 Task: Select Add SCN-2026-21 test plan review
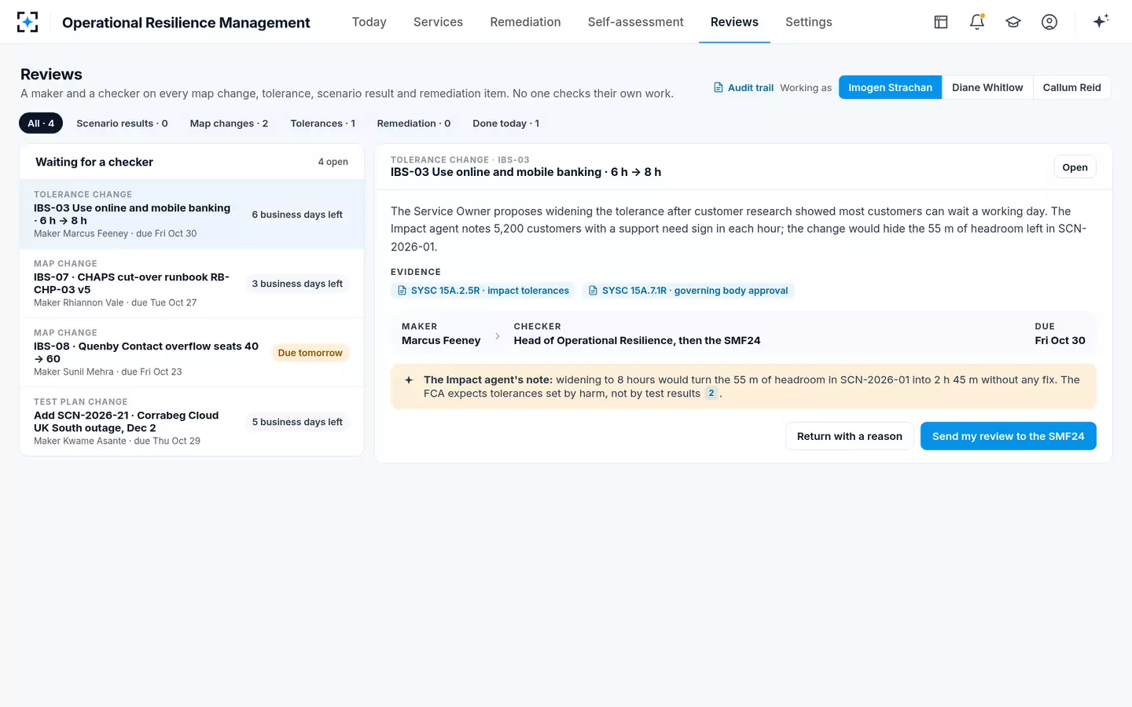192,422
